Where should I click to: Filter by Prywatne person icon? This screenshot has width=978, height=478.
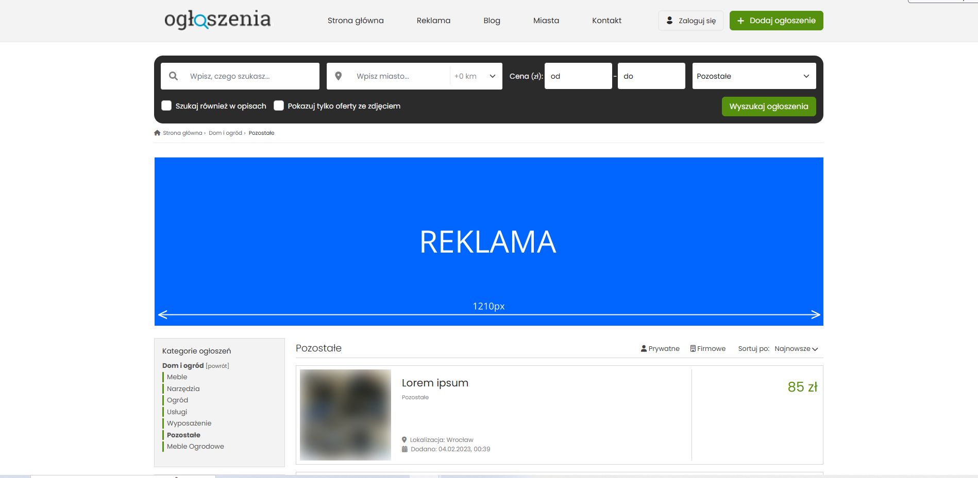pos(644,348)
